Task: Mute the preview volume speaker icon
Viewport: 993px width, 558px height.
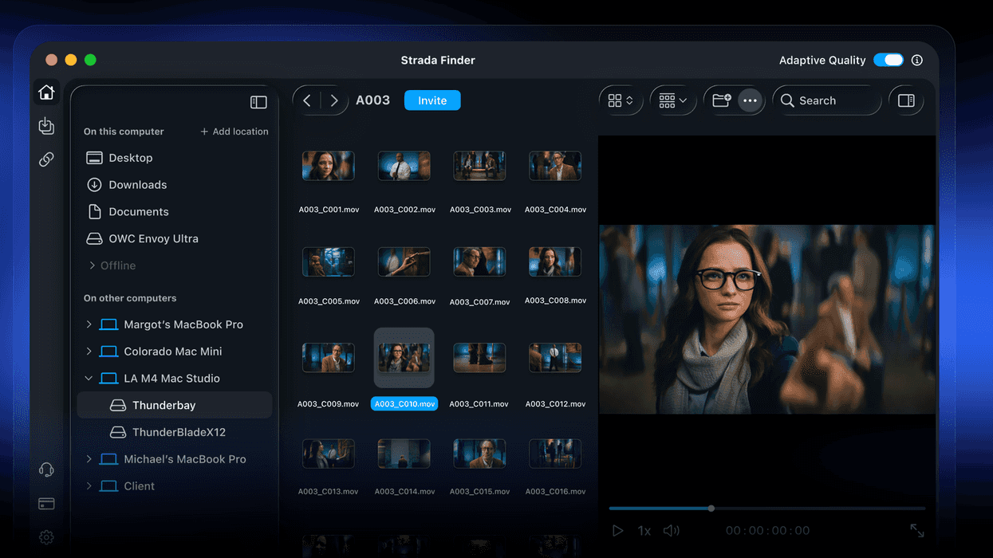Action: (x=672, y=530)
